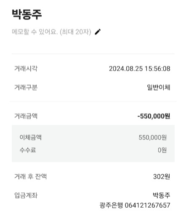Click the 거래 후 잔액 label
This screenshot has height=211, width=186.
(x=30, y=176)
